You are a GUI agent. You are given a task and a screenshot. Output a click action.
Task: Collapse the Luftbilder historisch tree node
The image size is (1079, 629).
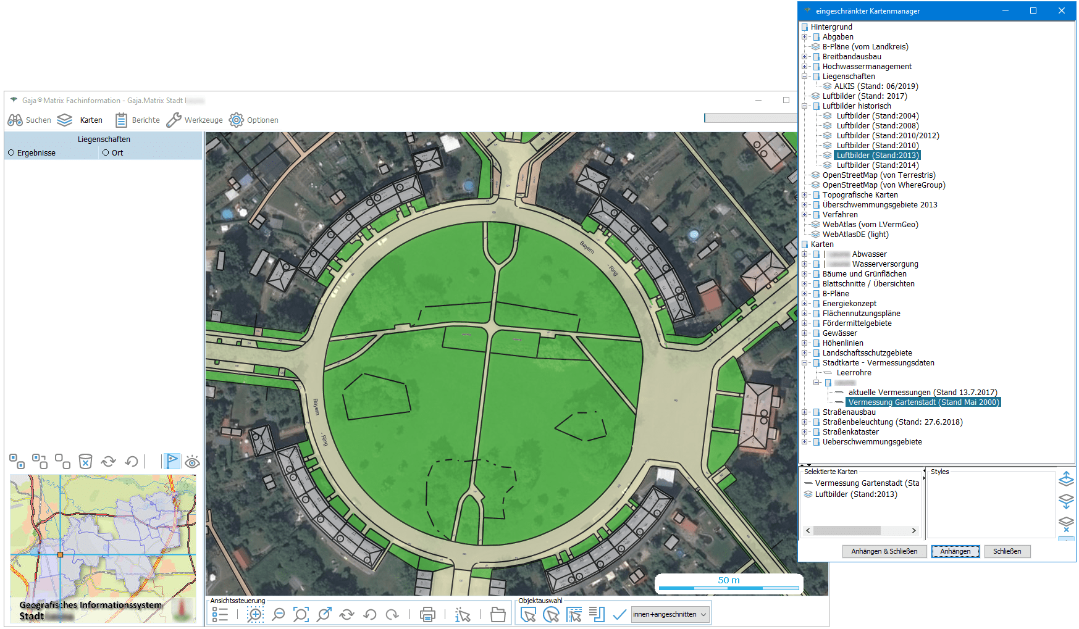[x=805, y=106]
